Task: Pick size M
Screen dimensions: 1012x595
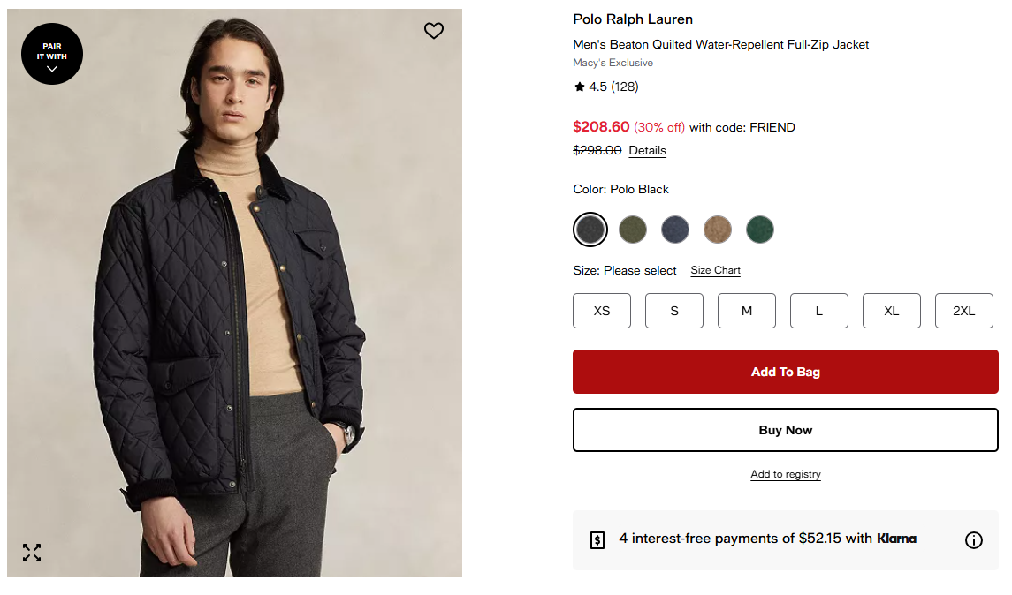Action: (747, 311)
